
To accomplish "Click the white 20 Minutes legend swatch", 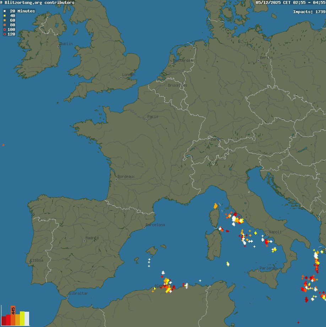I will click(5, 11).
